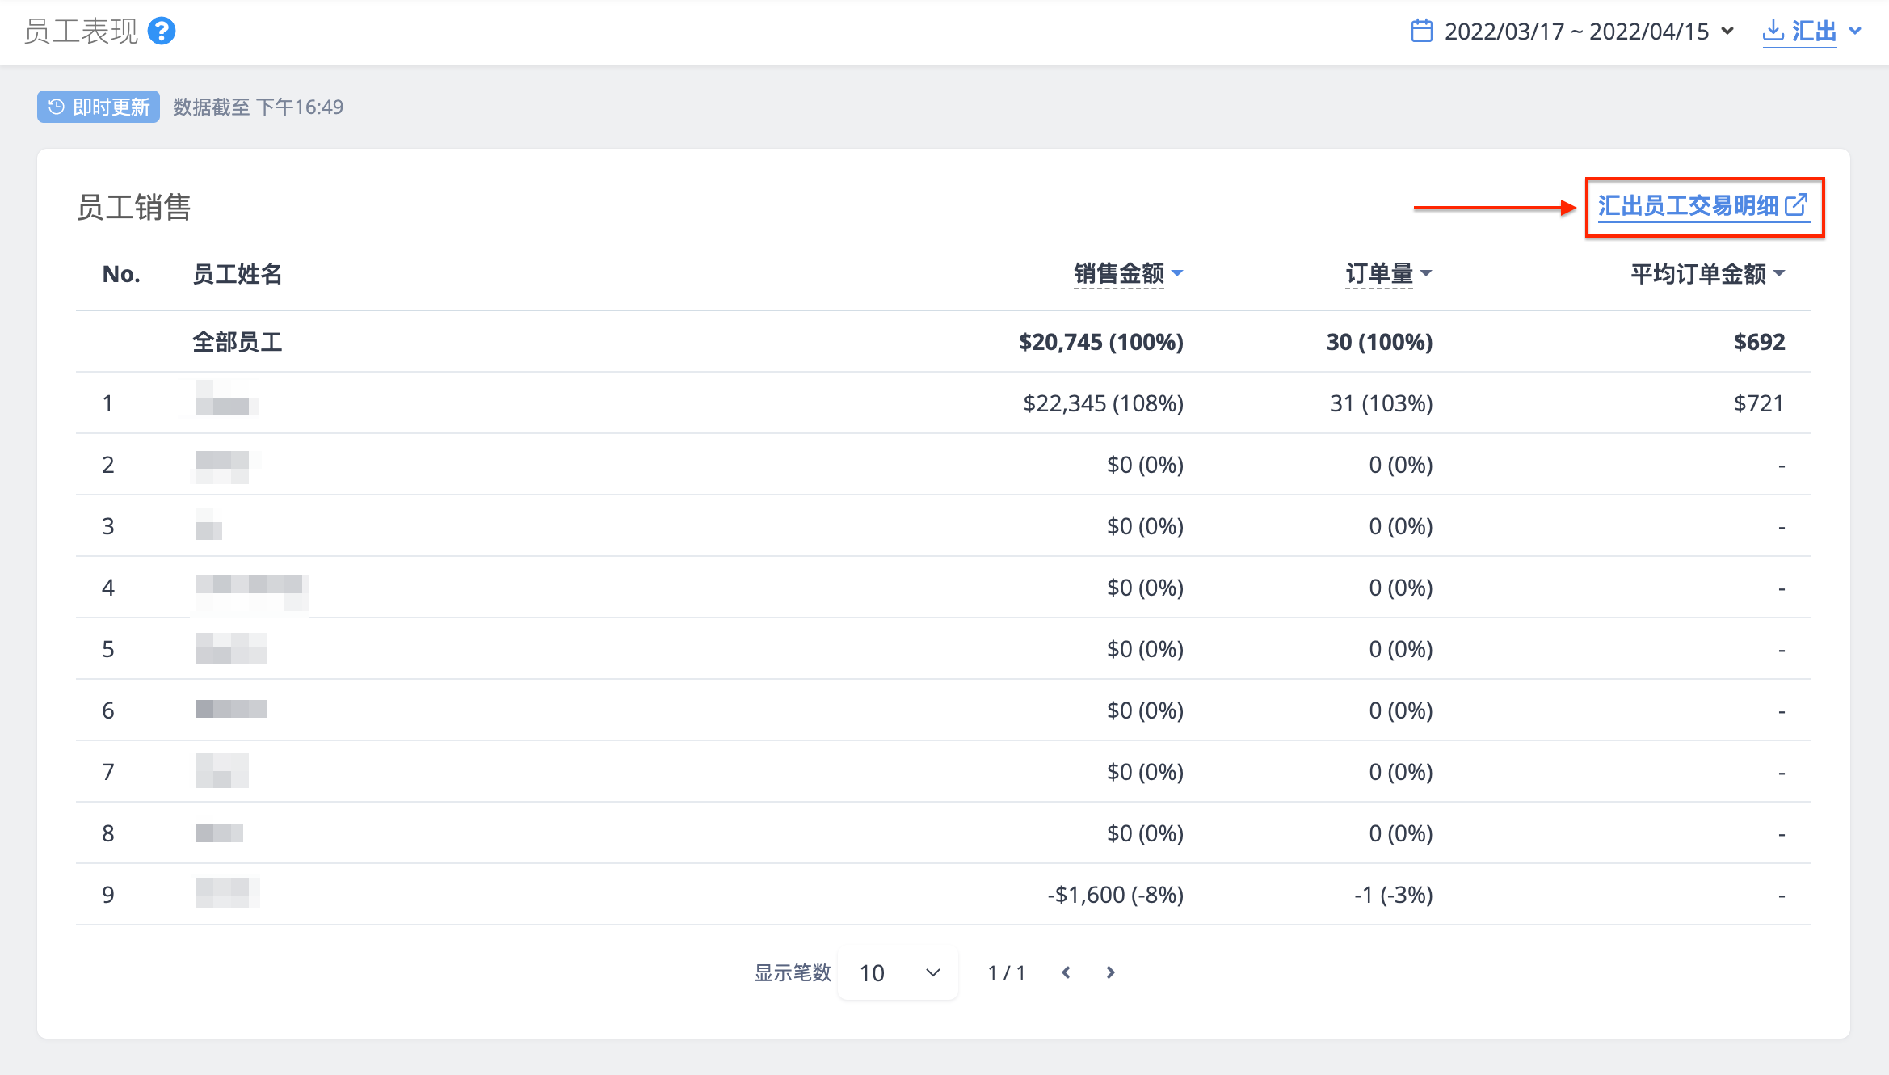The image size is (1889, 1075).
Task: Click the clock icon in 即时更新 badge
Action: point(56,107)
